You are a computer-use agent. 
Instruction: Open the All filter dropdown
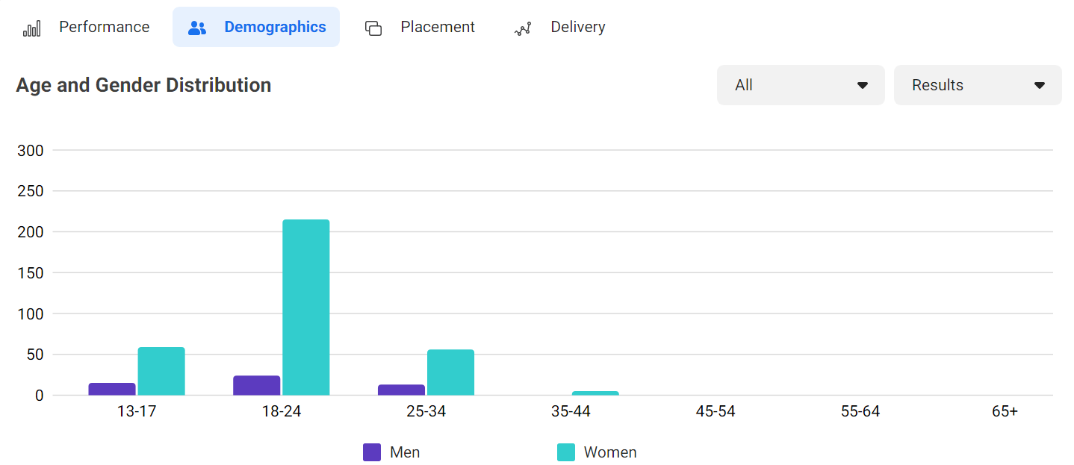pyautogui.click(x=800, y=85)
